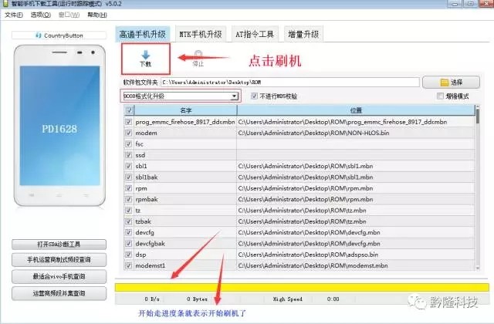The image size is (494, 324).
Task: Click the folder select (选择) button
Action: [x=451, y=83]
